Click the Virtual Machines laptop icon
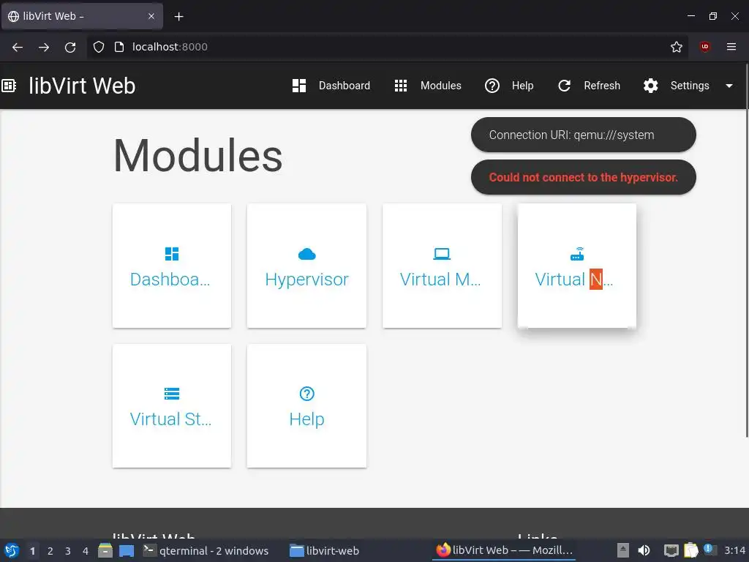 442,254
